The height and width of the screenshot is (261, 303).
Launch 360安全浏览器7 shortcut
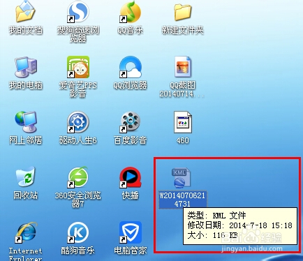pos(78,177)
